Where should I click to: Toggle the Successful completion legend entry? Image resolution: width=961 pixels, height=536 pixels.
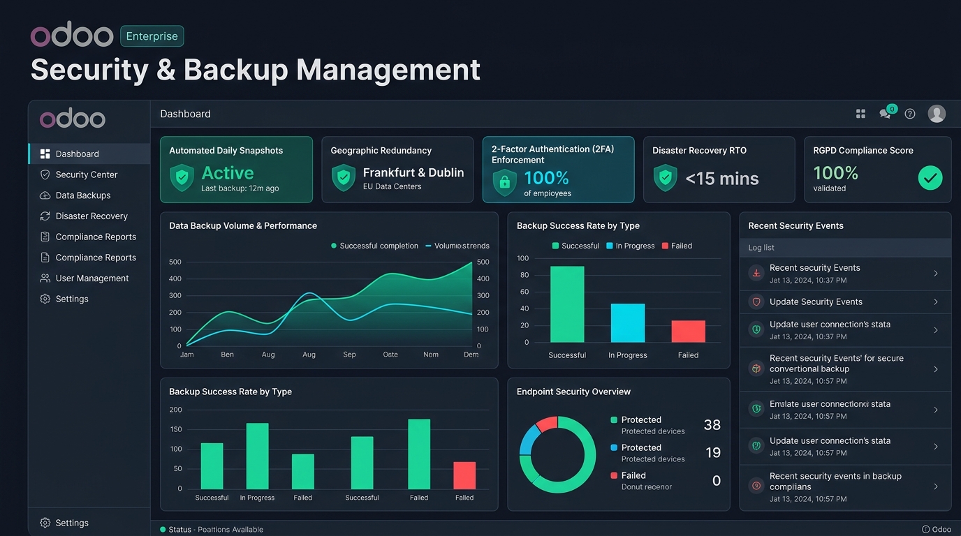pyautogui.click(x=374, y=246)
